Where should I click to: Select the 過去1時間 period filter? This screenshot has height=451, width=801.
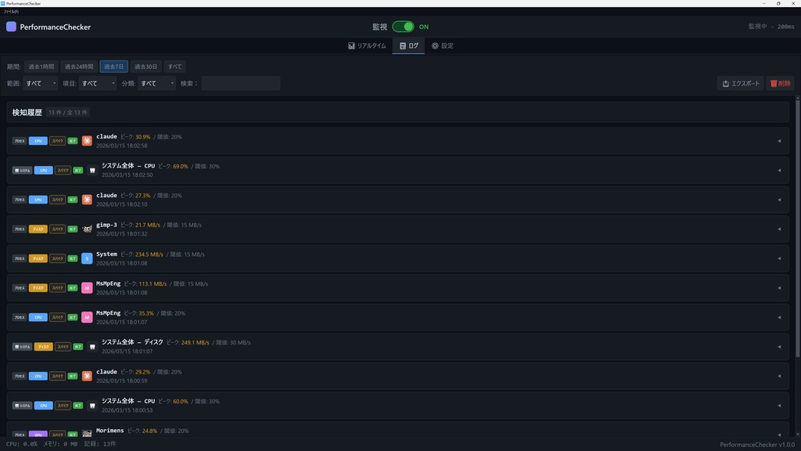tap(41, 67)
